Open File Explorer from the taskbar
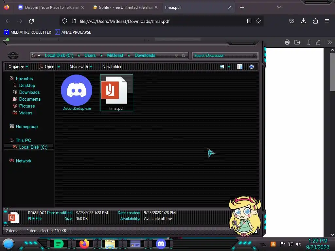The width and height of the screenshot is (335, 251). [110, 244]
